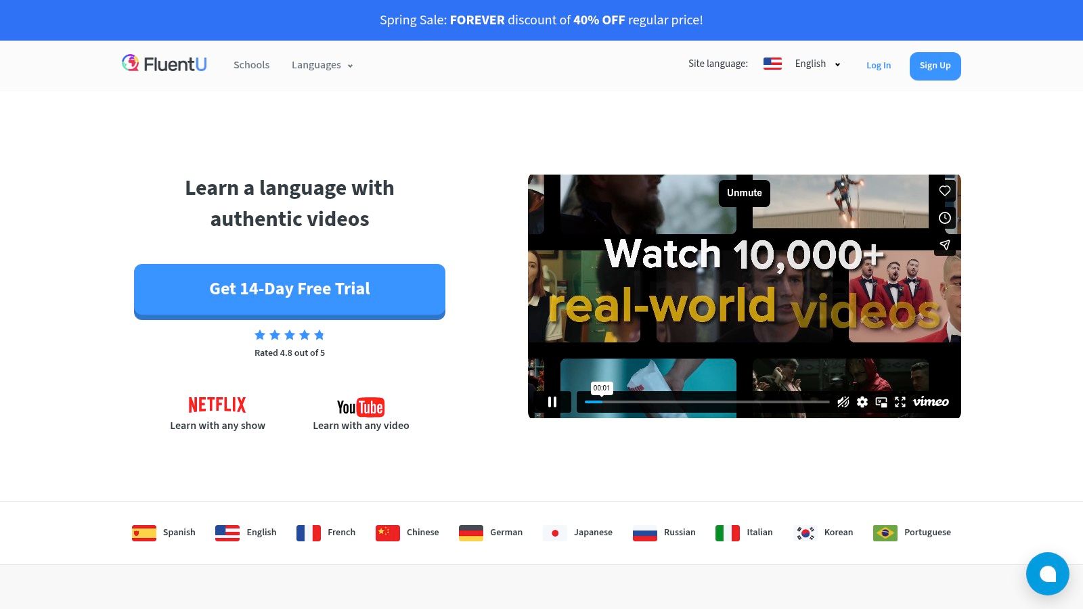Like the video with the heart icon
This screenshot has height=609, width=1083.
pyautogui.click(x=945, y=191)
